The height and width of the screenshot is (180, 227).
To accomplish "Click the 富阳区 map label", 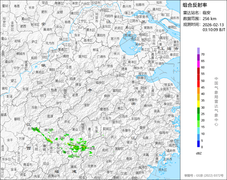I will click(x=117, y=91).
